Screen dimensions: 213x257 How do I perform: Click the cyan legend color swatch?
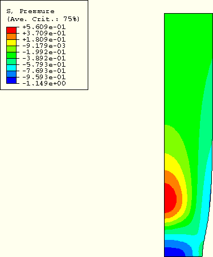(x=11, y=68)
